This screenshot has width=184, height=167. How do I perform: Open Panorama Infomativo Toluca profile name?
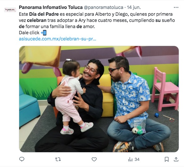(51, 7)
